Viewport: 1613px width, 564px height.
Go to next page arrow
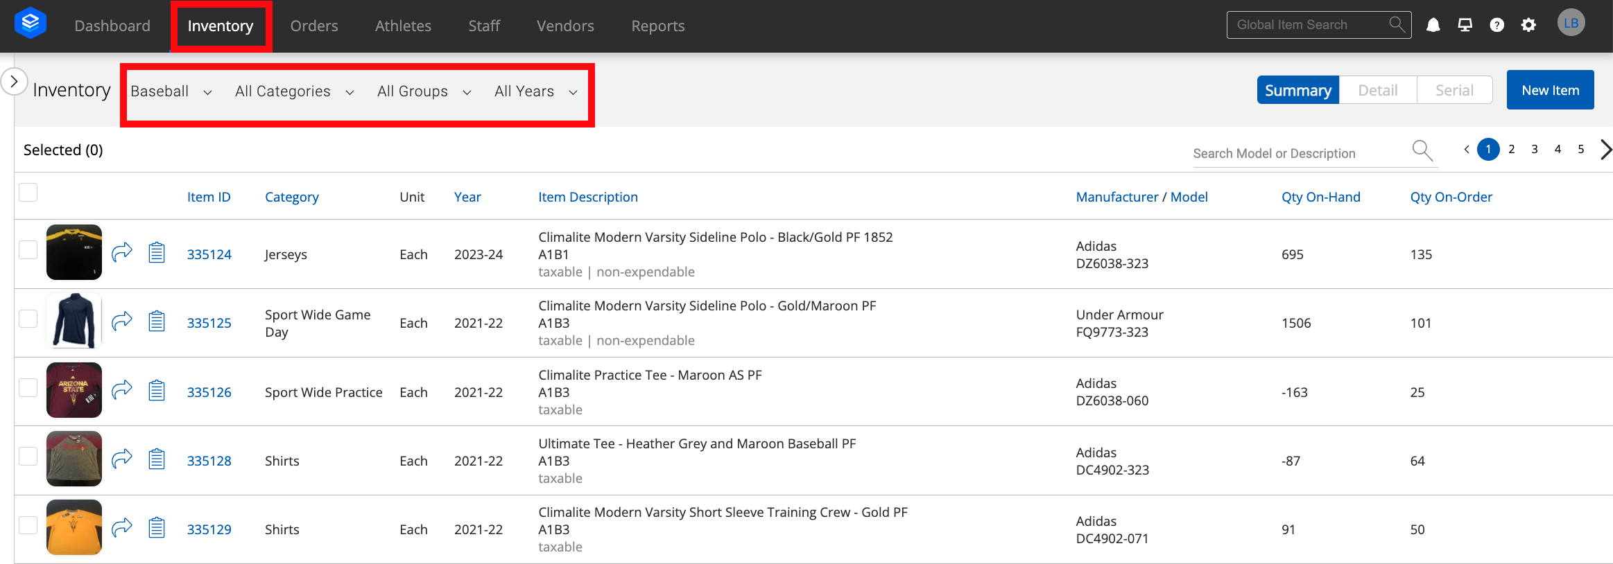(1606, 150)
